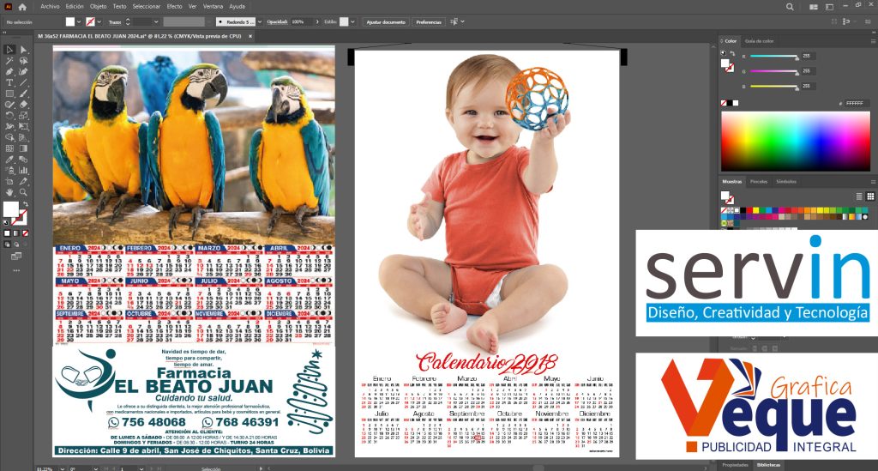Switch swatches panel to list view
This screenshot has width=878, height=471.
[x=858, y=196]
